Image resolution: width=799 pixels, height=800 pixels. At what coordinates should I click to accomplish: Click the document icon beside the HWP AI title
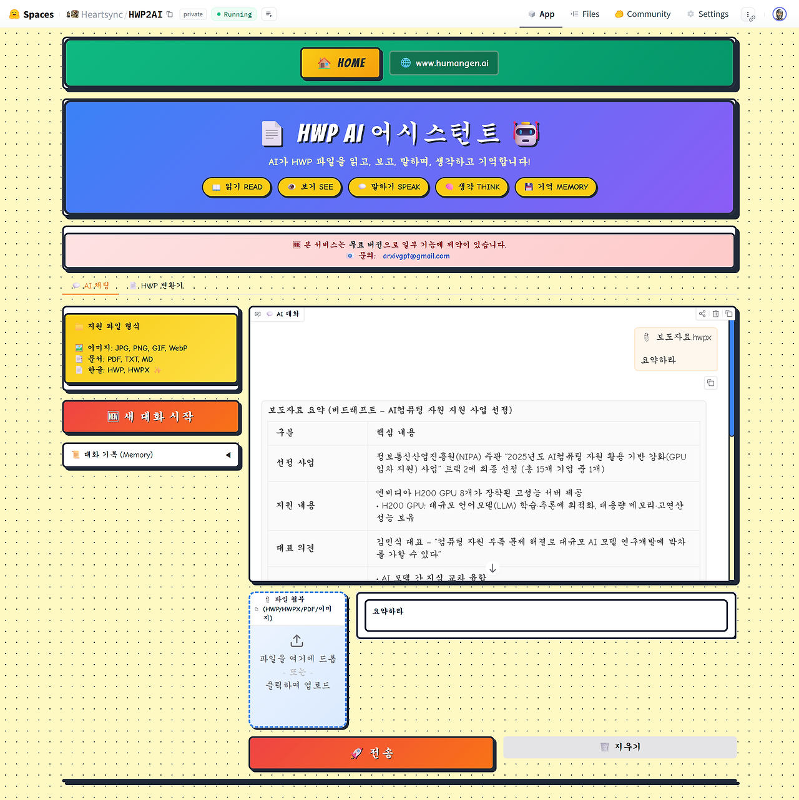(x=272, y=133)
